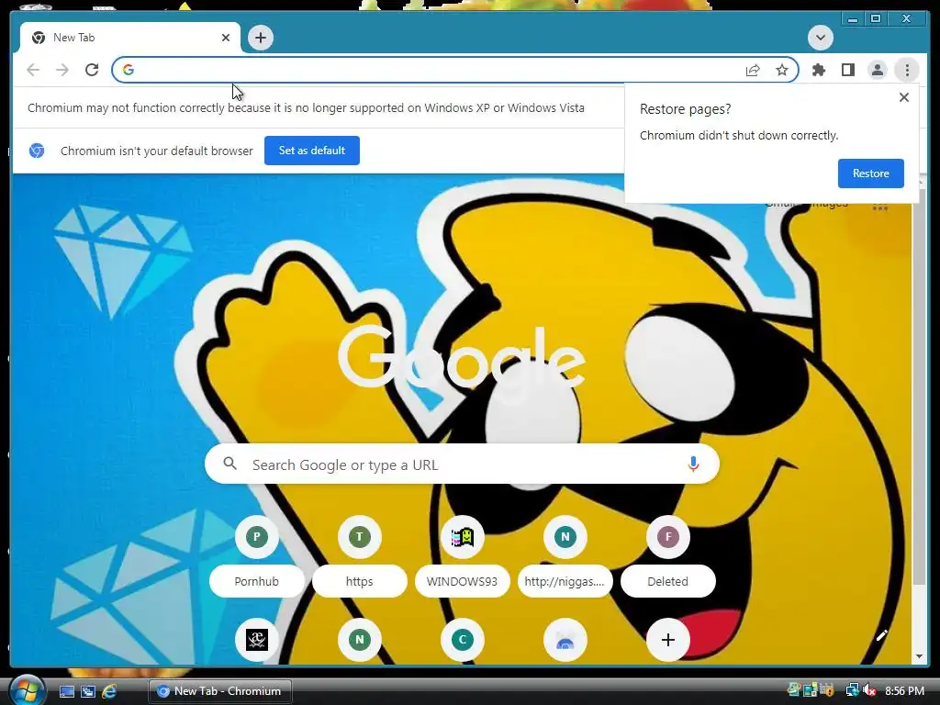Image resolution: width=940 pixels, height=705 pixels.
Task: Click Switch between windows quick launch icon
Action: point(87,691)
